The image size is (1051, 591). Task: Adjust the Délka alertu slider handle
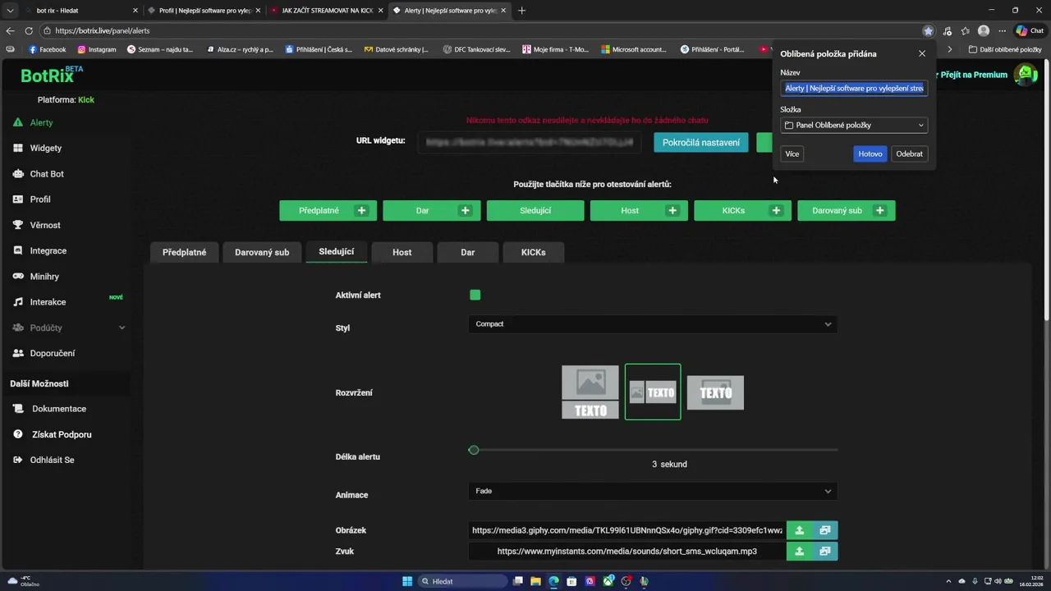474,450
